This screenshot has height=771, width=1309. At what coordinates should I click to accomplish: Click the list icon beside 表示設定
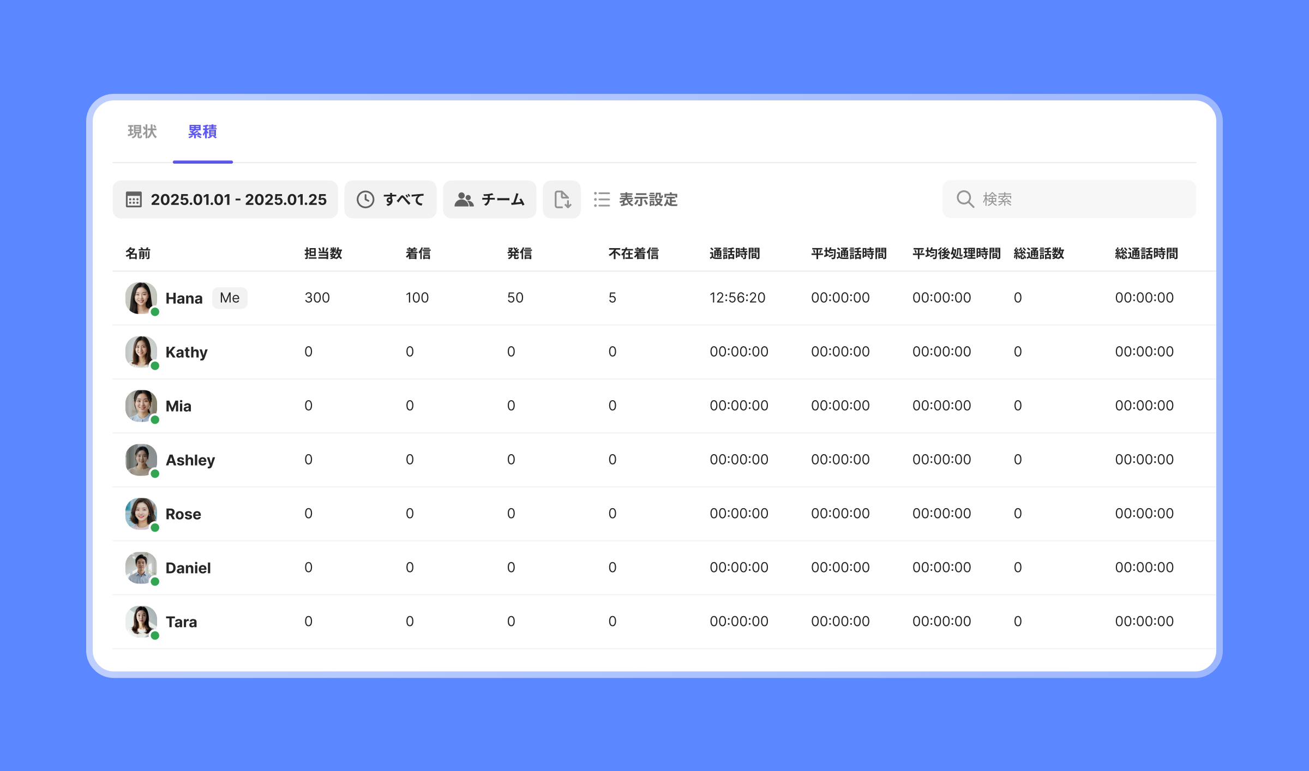pyautogui.click(x=602, y=200)
